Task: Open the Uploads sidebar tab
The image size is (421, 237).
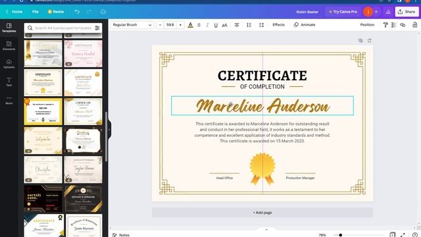Action: (x=9, y=64)
